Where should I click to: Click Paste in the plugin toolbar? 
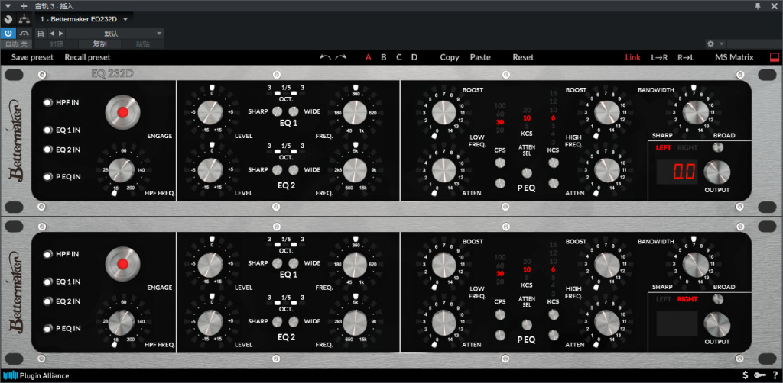pos(480,57)
